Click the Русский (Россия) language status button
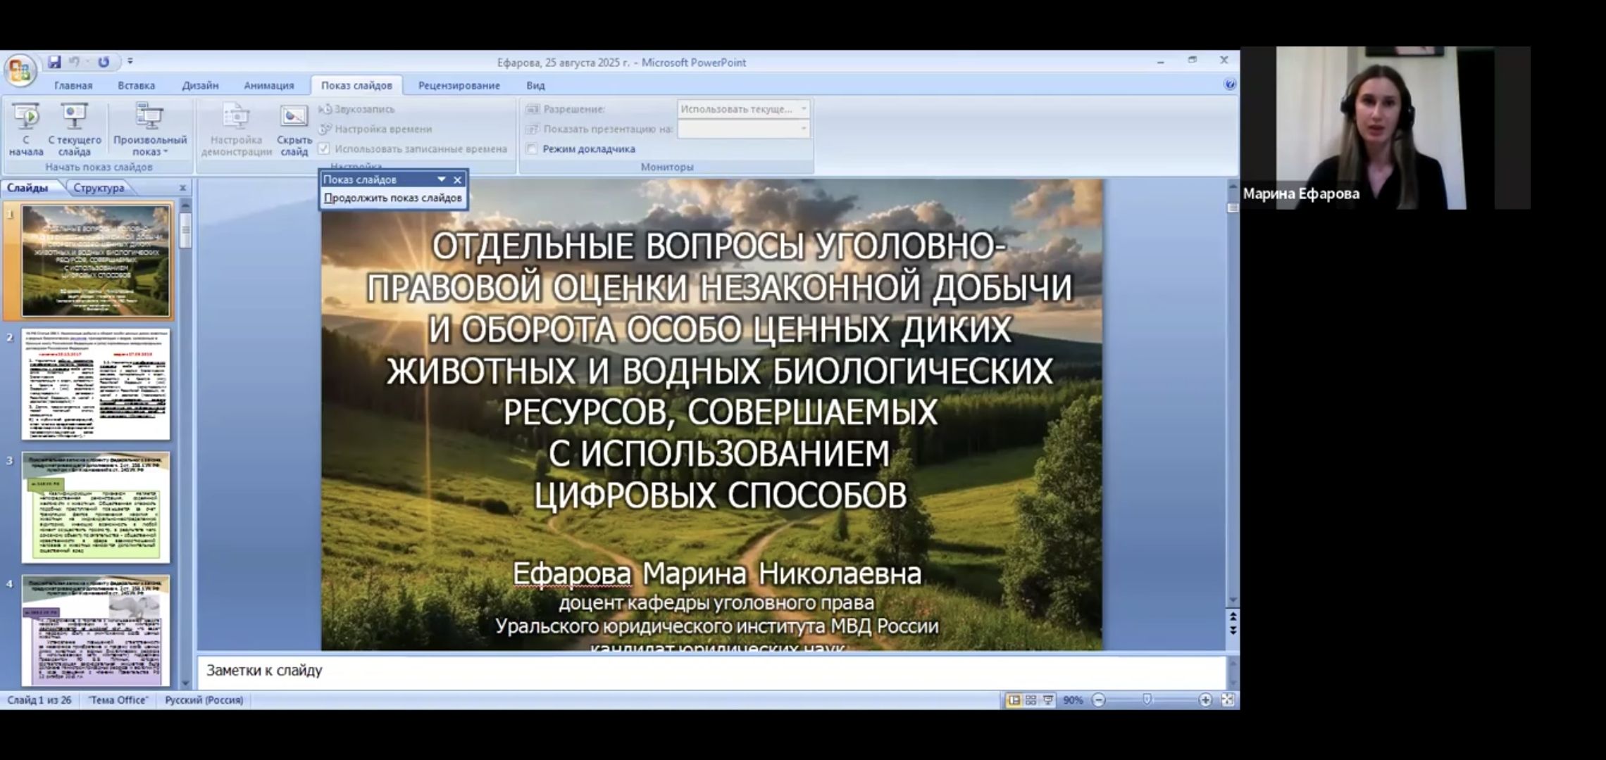The image size is (1606, 760). (x=204, y=700)
